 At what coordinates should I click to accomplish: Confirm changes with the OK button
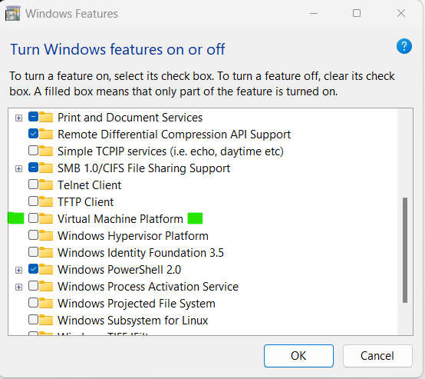coord(298,356)
